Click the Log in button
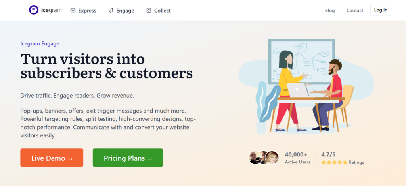Image resolution: width=406 pixels, height=186 pixels. (x=381, y=10)
